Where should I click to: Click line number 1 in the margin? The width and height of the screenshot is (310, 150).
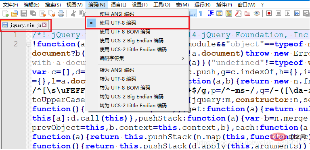click(15, 35)
